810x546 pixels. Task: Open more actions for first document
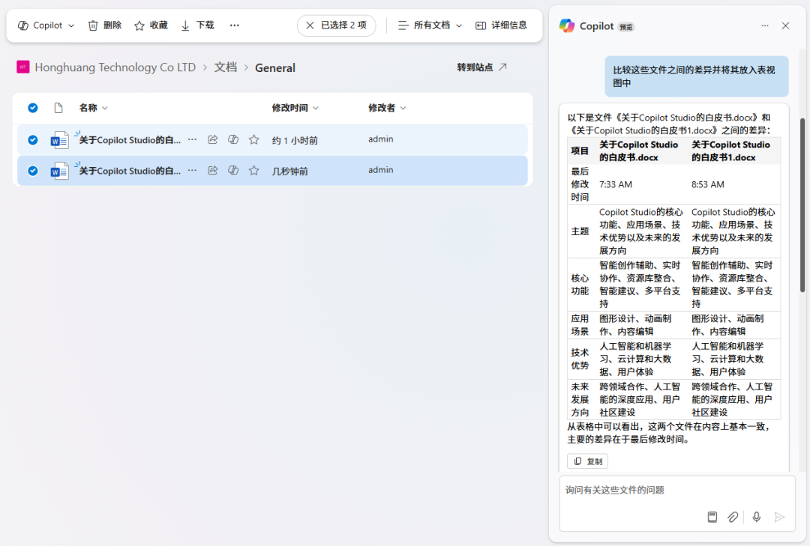point(192,139)
